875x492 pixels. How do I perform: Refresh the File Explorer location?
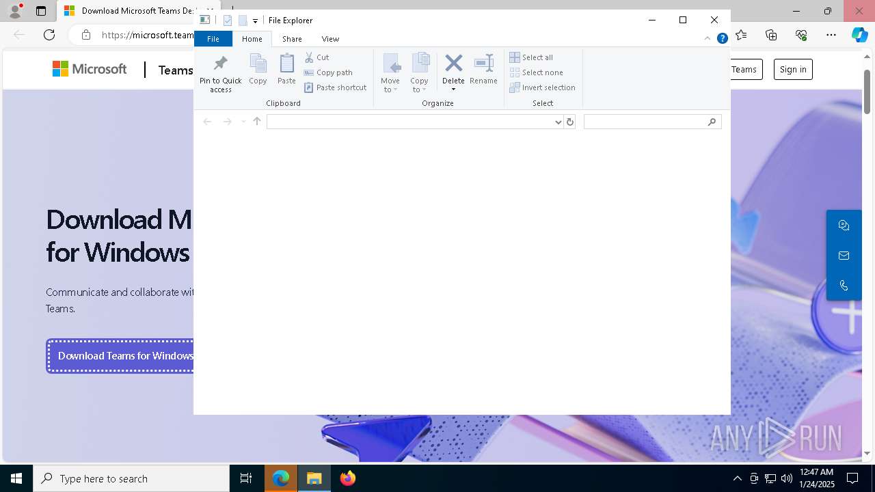569,122
